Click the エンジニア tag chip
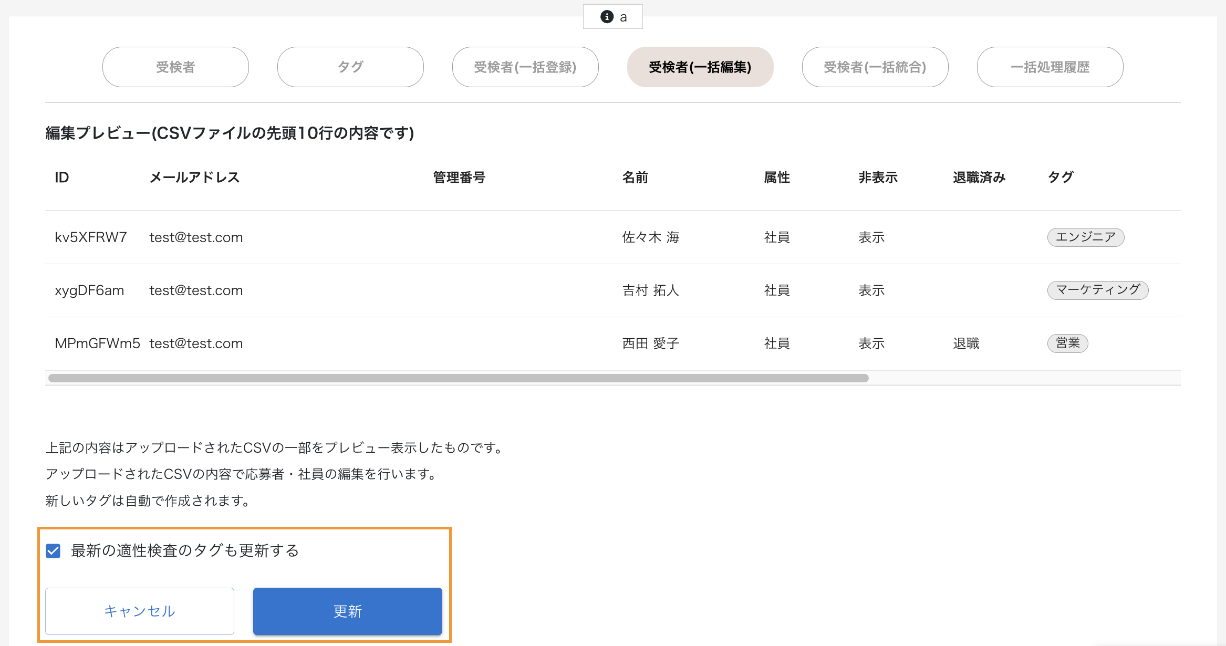 [x=1085, y=237]
